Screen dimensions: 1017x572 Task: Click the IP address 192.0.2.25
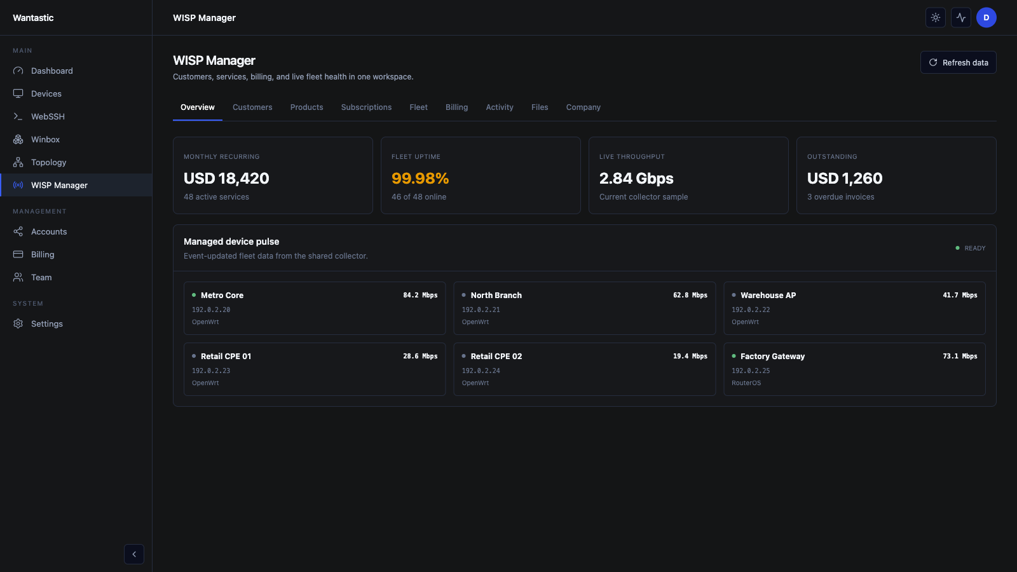pyautogui.click(x=751, y=371)
